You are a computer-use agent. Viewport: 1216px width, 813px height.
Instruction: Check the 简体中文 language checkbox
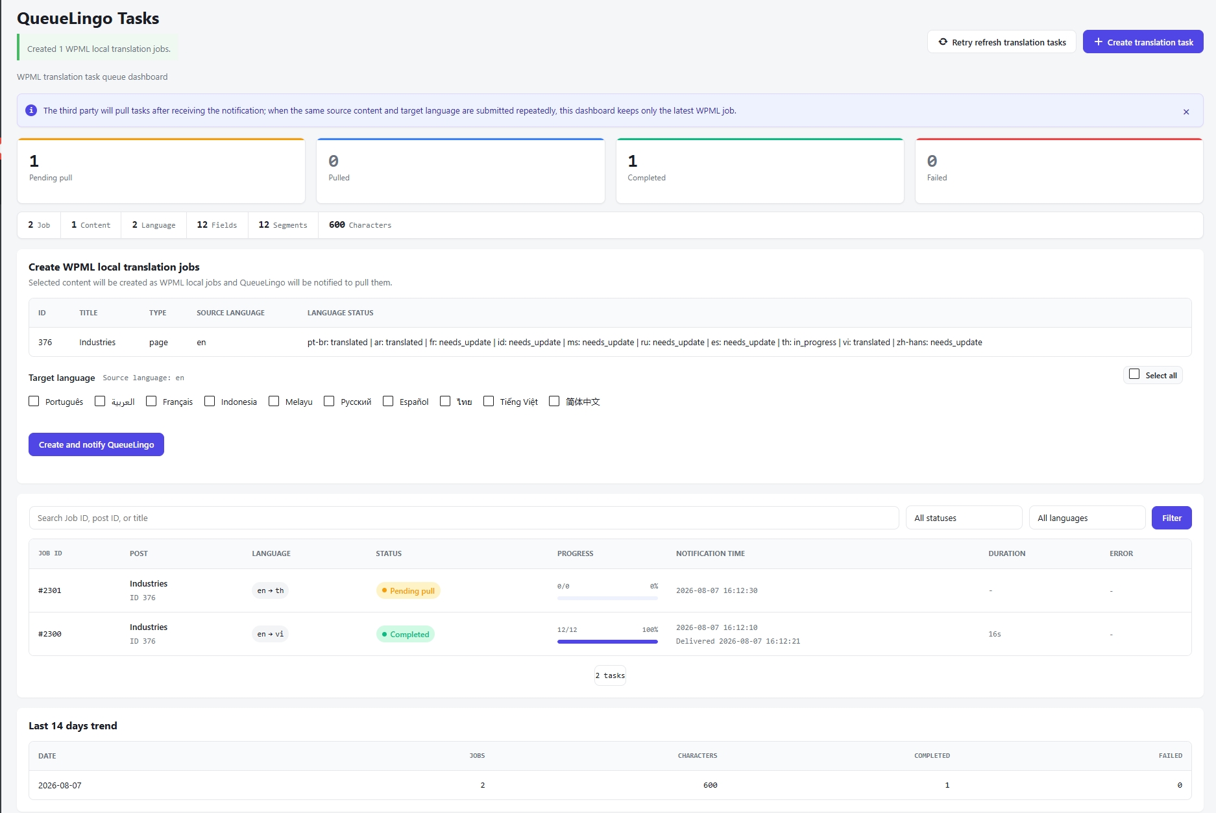(x=554, y=401)
